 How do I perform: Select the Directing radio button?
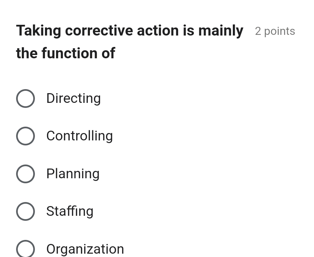click(x=25, y=98)
